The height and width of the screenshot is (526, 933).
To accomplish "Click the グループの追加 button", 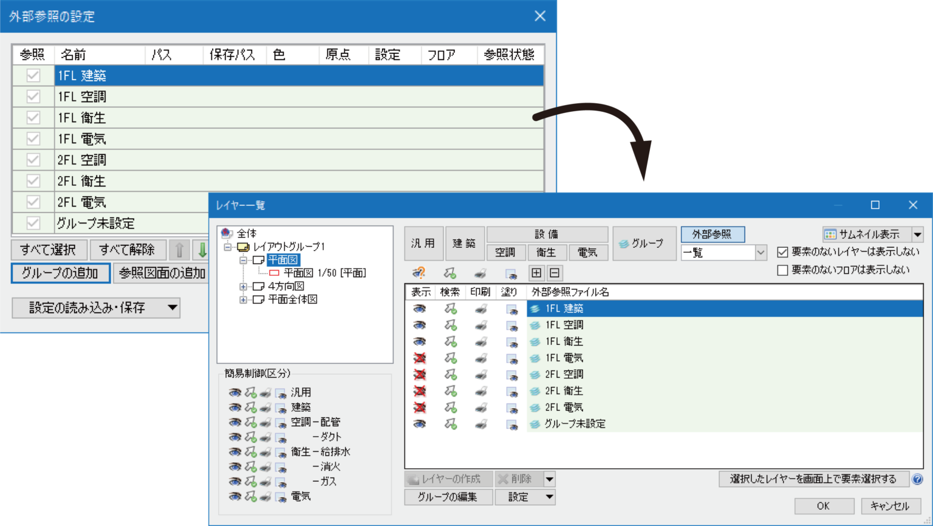I will point(60,273).
